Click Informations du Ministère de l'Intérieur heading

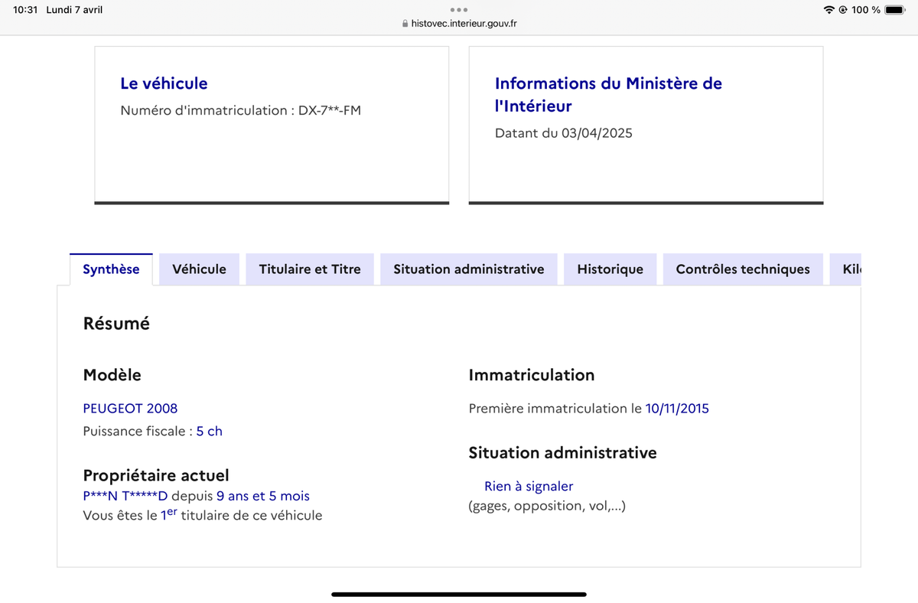pyautogui.click(x=608, y=94)
